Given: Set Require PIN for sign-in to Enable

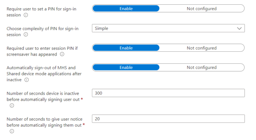Looking at the screenshot, I should coord(126,9).
